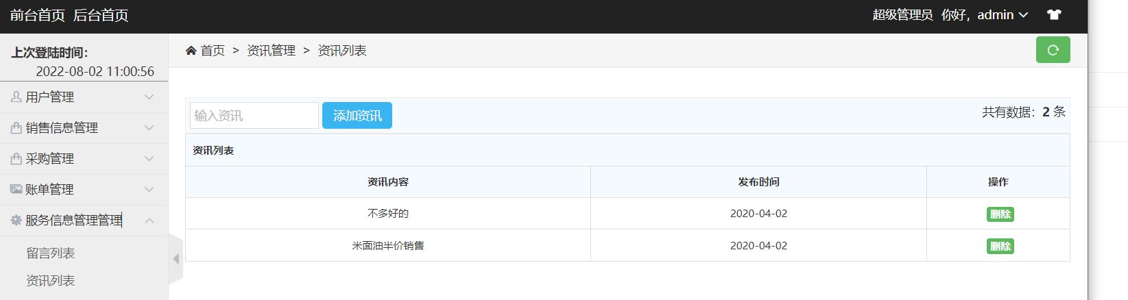Delete the 不多好的 news row
The height and width of the screenshot is (300, 1128).
1000,214
